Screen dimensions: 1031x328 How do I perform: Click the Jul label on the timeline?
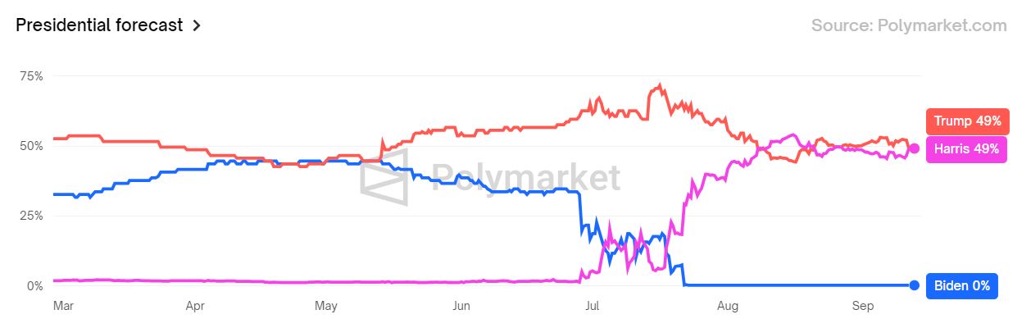591,306
